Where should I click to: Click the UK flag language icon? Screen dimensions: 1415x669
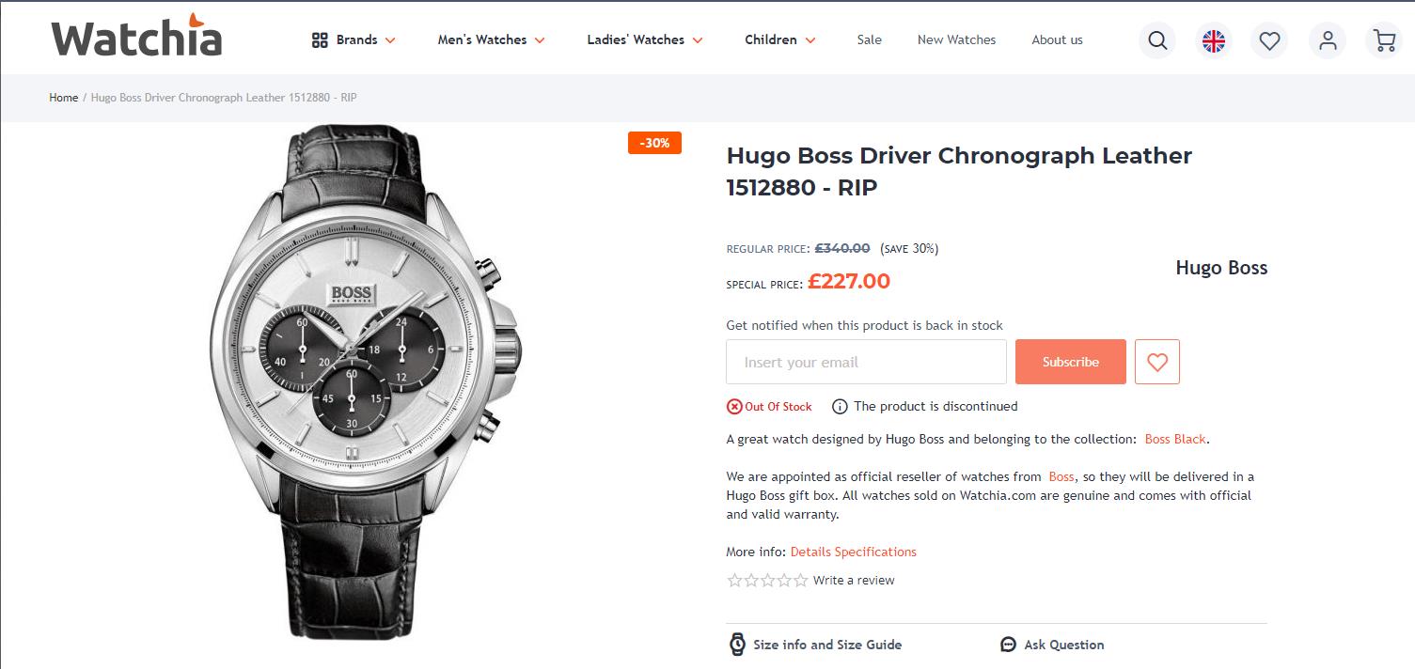(x=1214, y=40)
